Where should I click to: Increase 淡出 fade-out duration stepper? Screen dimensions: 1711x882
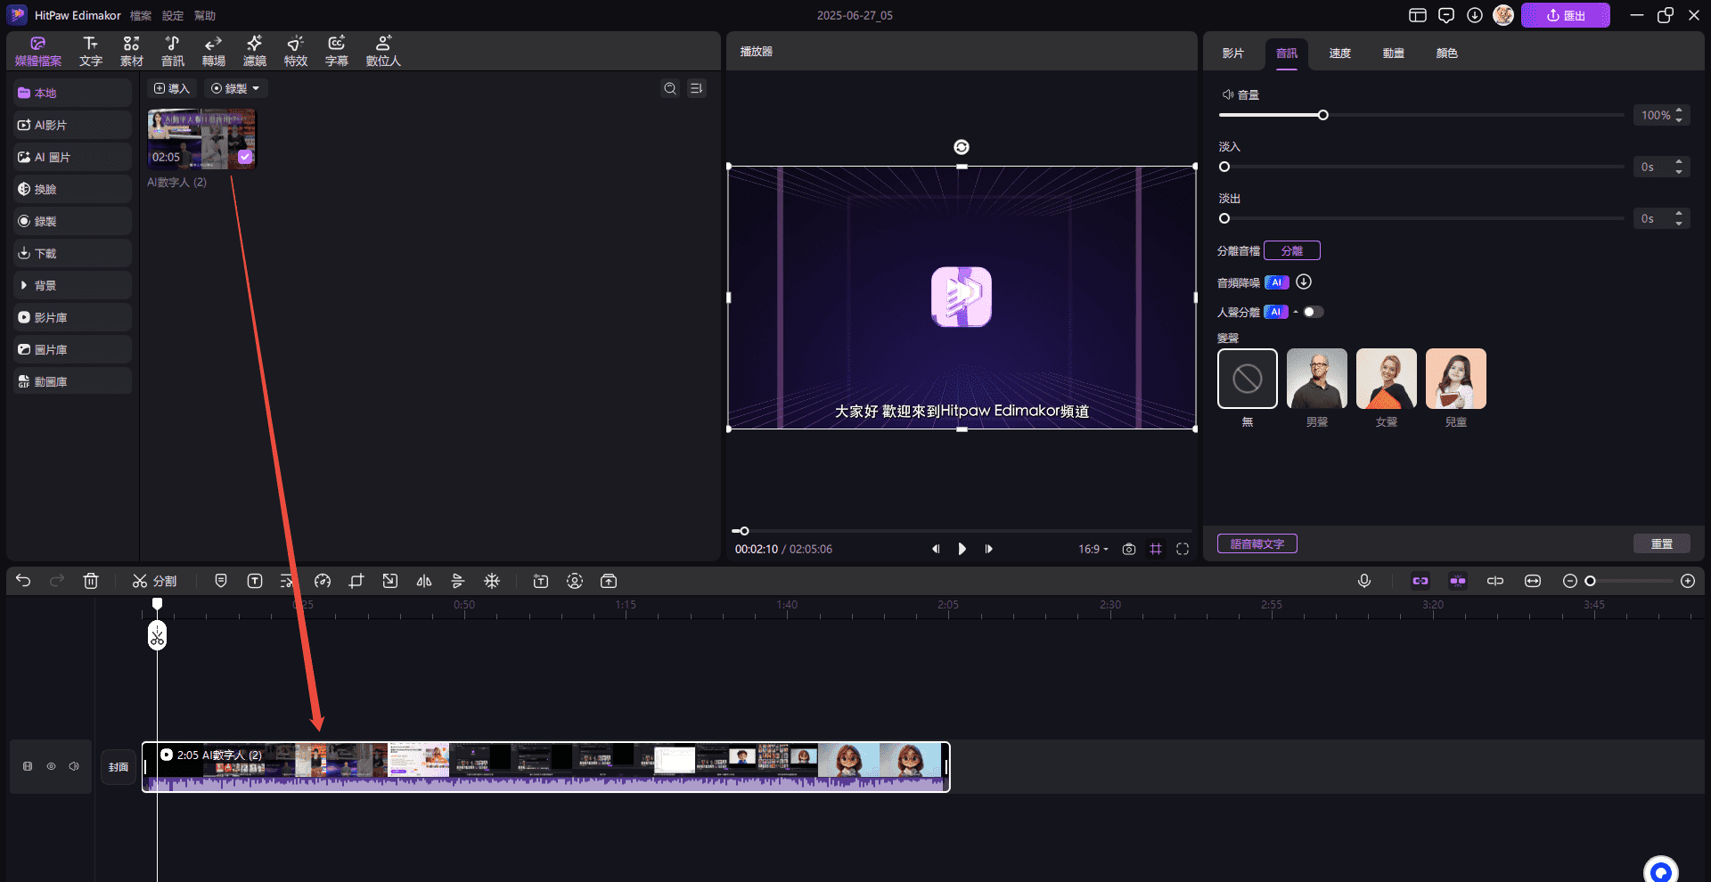point(1679,214)
